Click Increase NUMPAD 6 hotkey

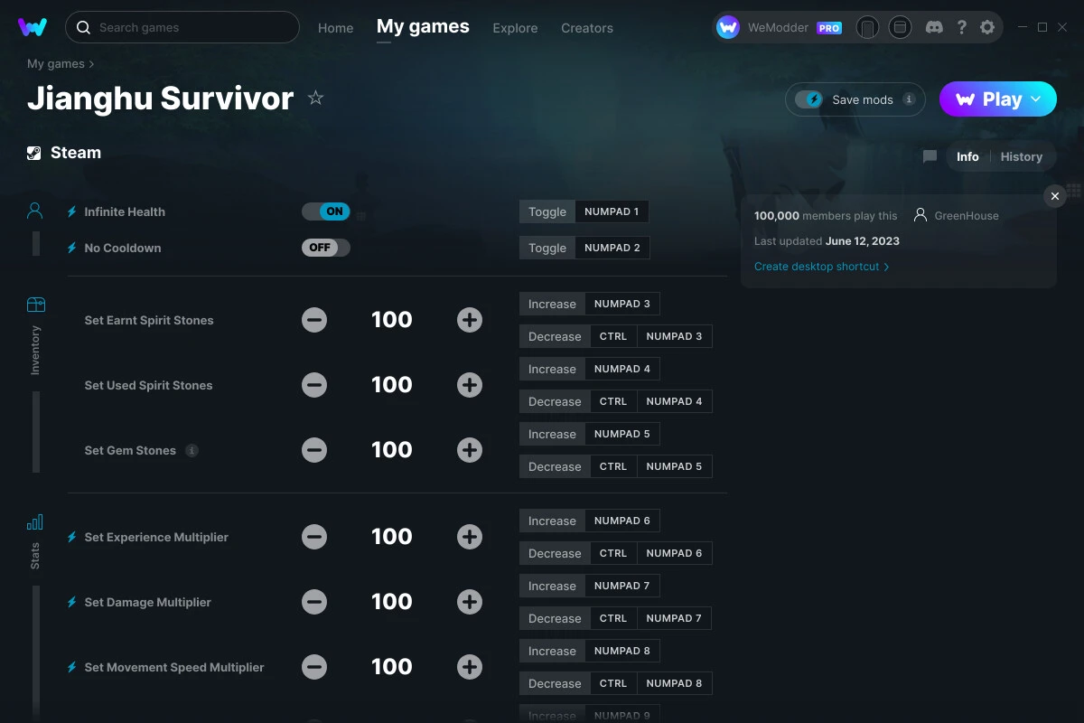tap(589, 521)
